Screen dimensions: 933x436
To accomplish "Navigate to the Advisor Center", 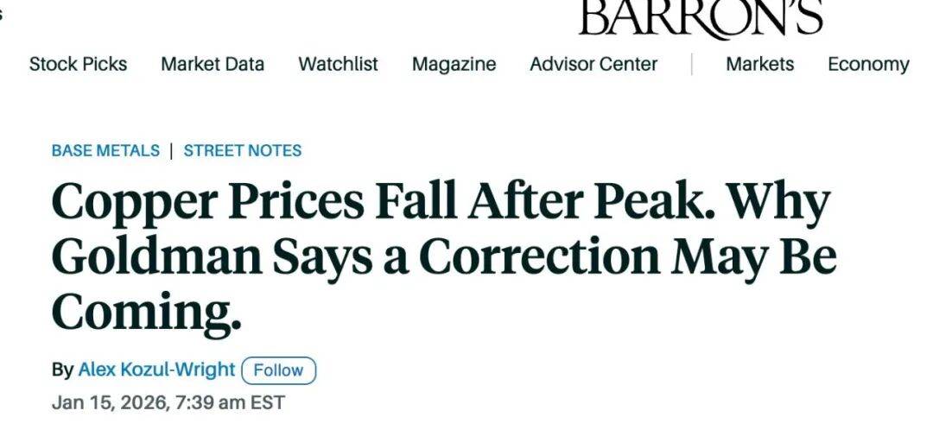I will click(593, 64).
